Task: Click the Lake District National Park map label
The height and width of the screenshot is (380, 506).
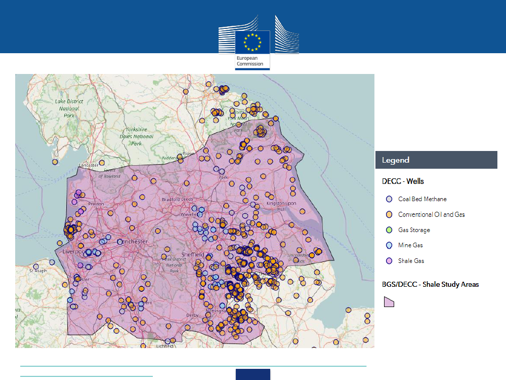Action: coord(69,108)
